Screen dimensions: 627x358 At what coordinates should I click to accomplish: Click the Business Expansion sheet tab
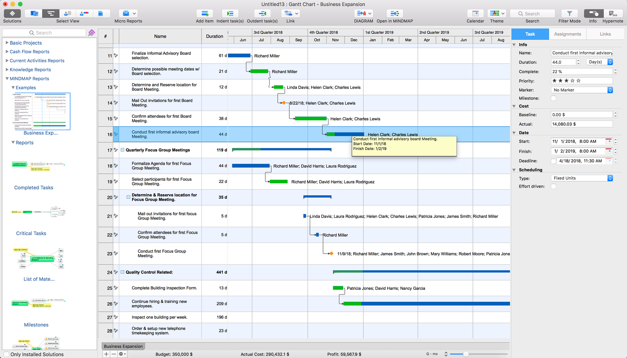(123, 346)
